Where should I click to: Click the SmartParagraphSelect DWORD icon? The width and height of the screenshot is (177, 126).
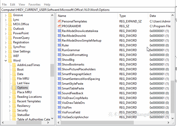coord(59,74)
